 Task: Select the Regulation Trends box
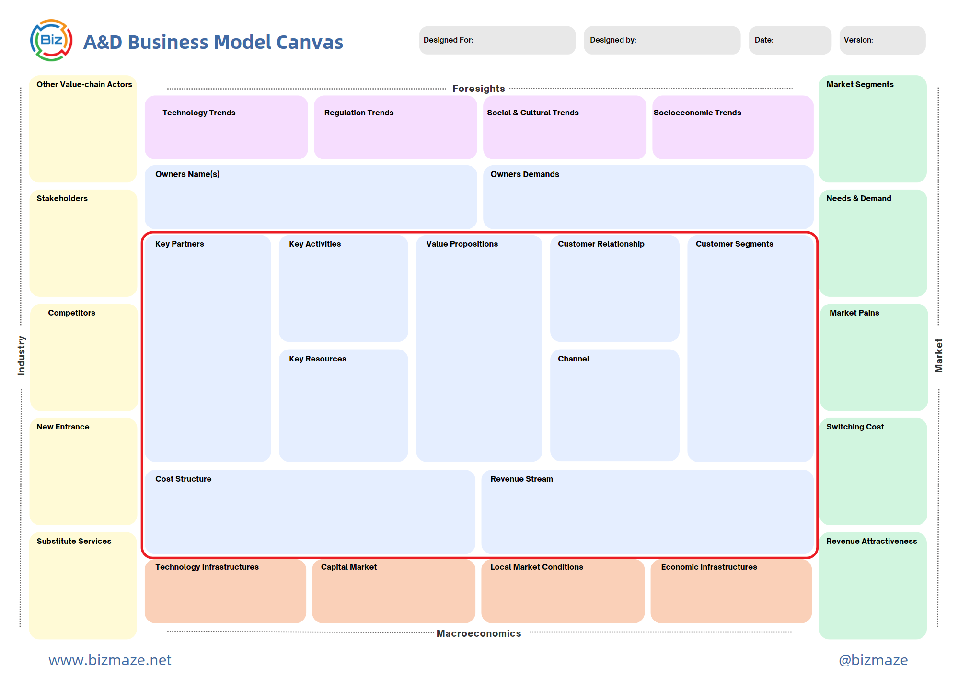pos(395,127)
